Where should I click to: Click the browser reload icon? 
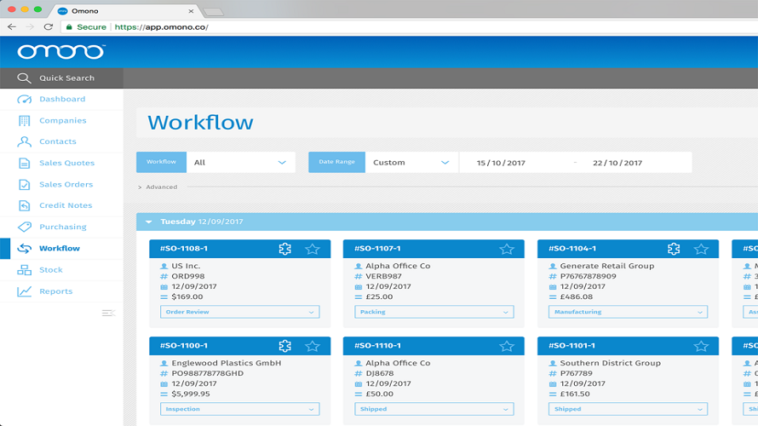pyautogui.click(x=49, y=27)
